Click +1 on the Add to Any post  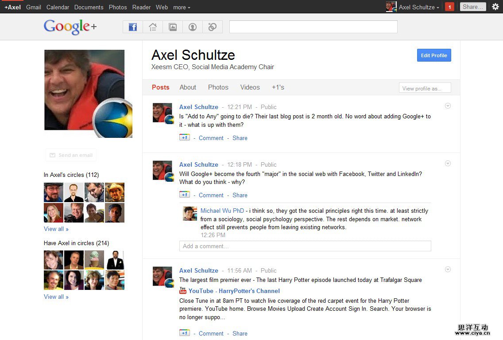coord(185,137)
